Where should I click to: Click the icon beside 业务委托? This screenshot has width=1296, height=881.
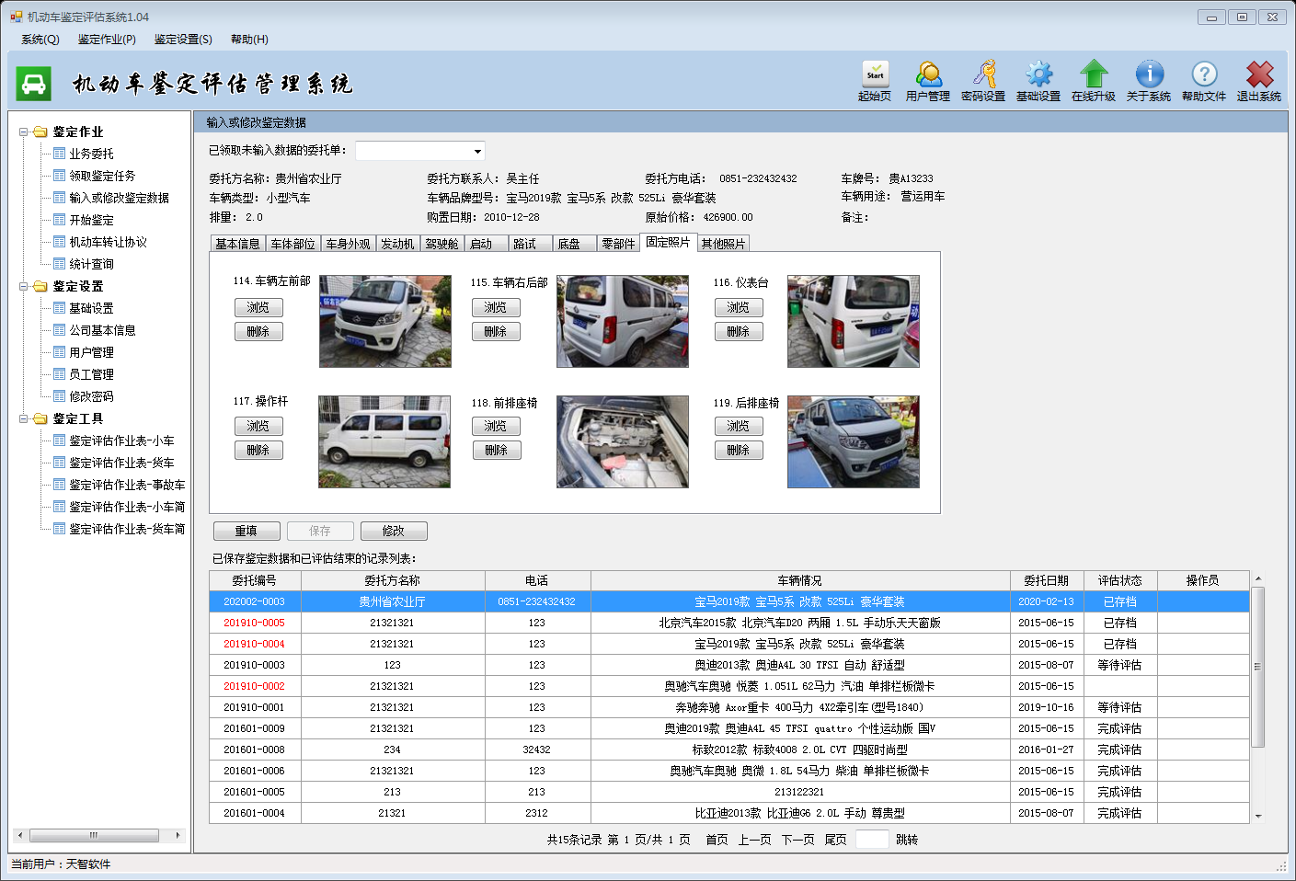pos(59,154)
